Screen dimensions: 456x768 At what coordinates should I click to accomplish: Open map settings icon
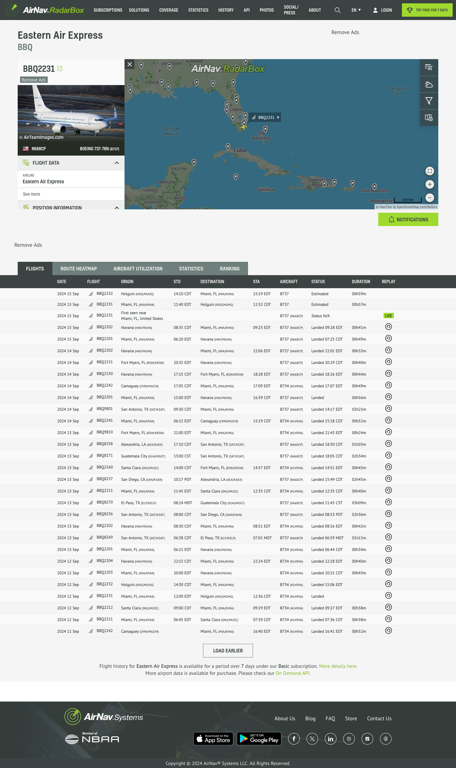pos(429,118)
